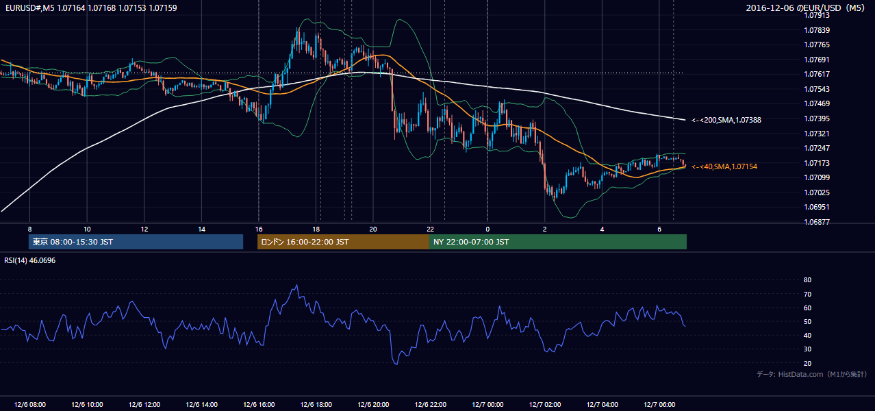Click the RSI(14) 46.0696 indicator label

click(30, 260)
